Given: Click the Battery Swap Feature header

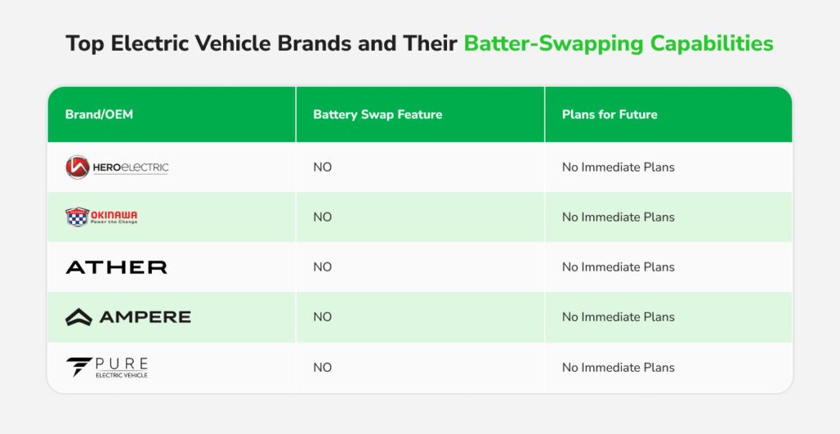Looking at the screenshot, I should (x=377, y=115).
